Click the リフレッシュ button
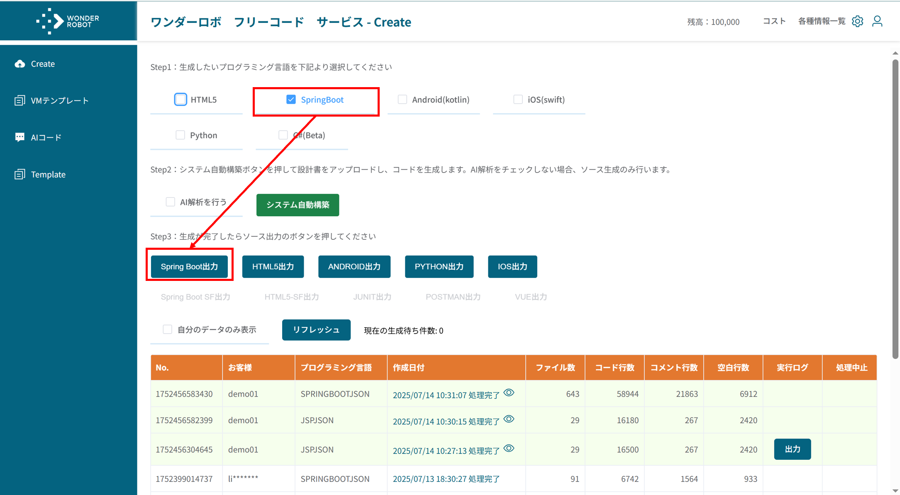900x495 pixels. click(x=316, y=330)
